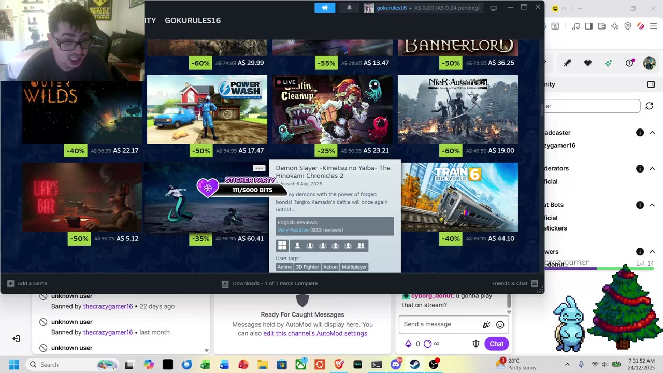Open Bannerlord game capsule
663x373 pixels.
(x=458, y=47)
